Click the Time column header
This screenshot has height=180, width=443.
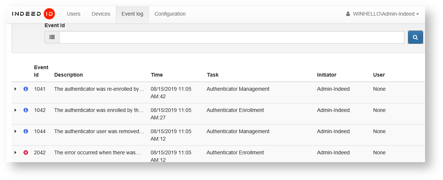(x=157, y=75)
